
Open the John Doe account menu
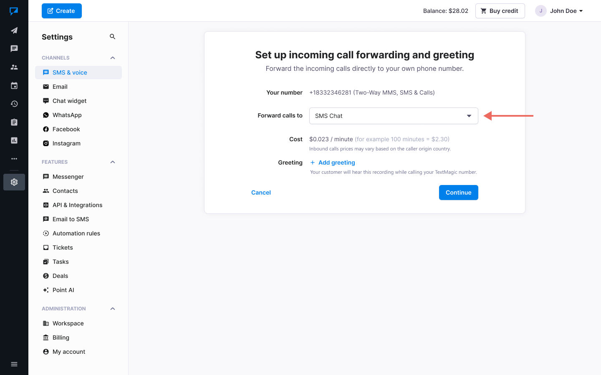click(559, 11)
